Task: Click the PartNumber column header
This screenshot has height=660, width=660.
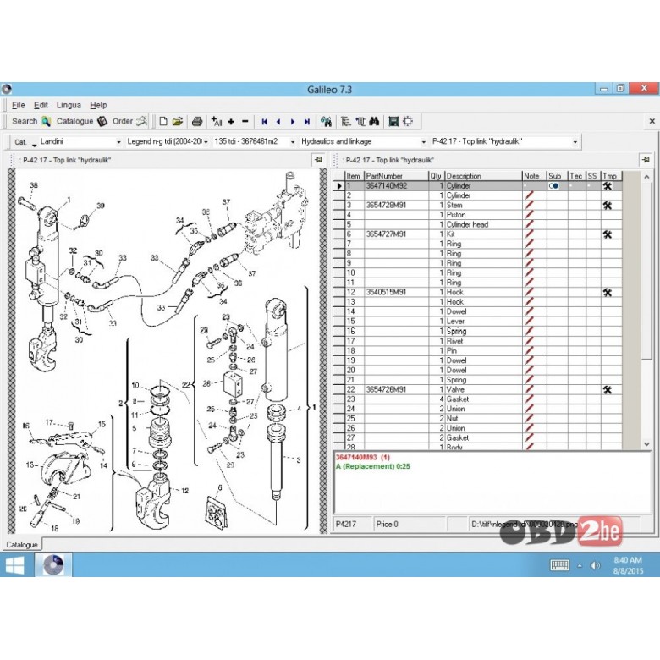Action: pos(396,176)
